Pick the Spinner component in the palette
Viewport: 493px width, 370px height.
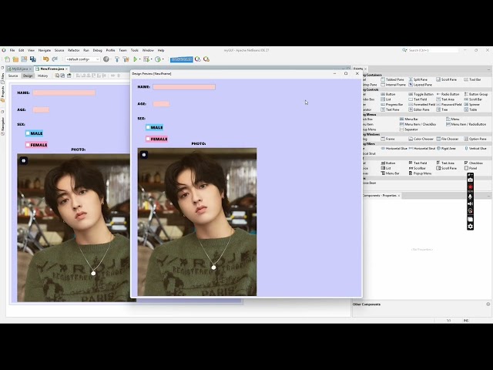pos(472,105)
